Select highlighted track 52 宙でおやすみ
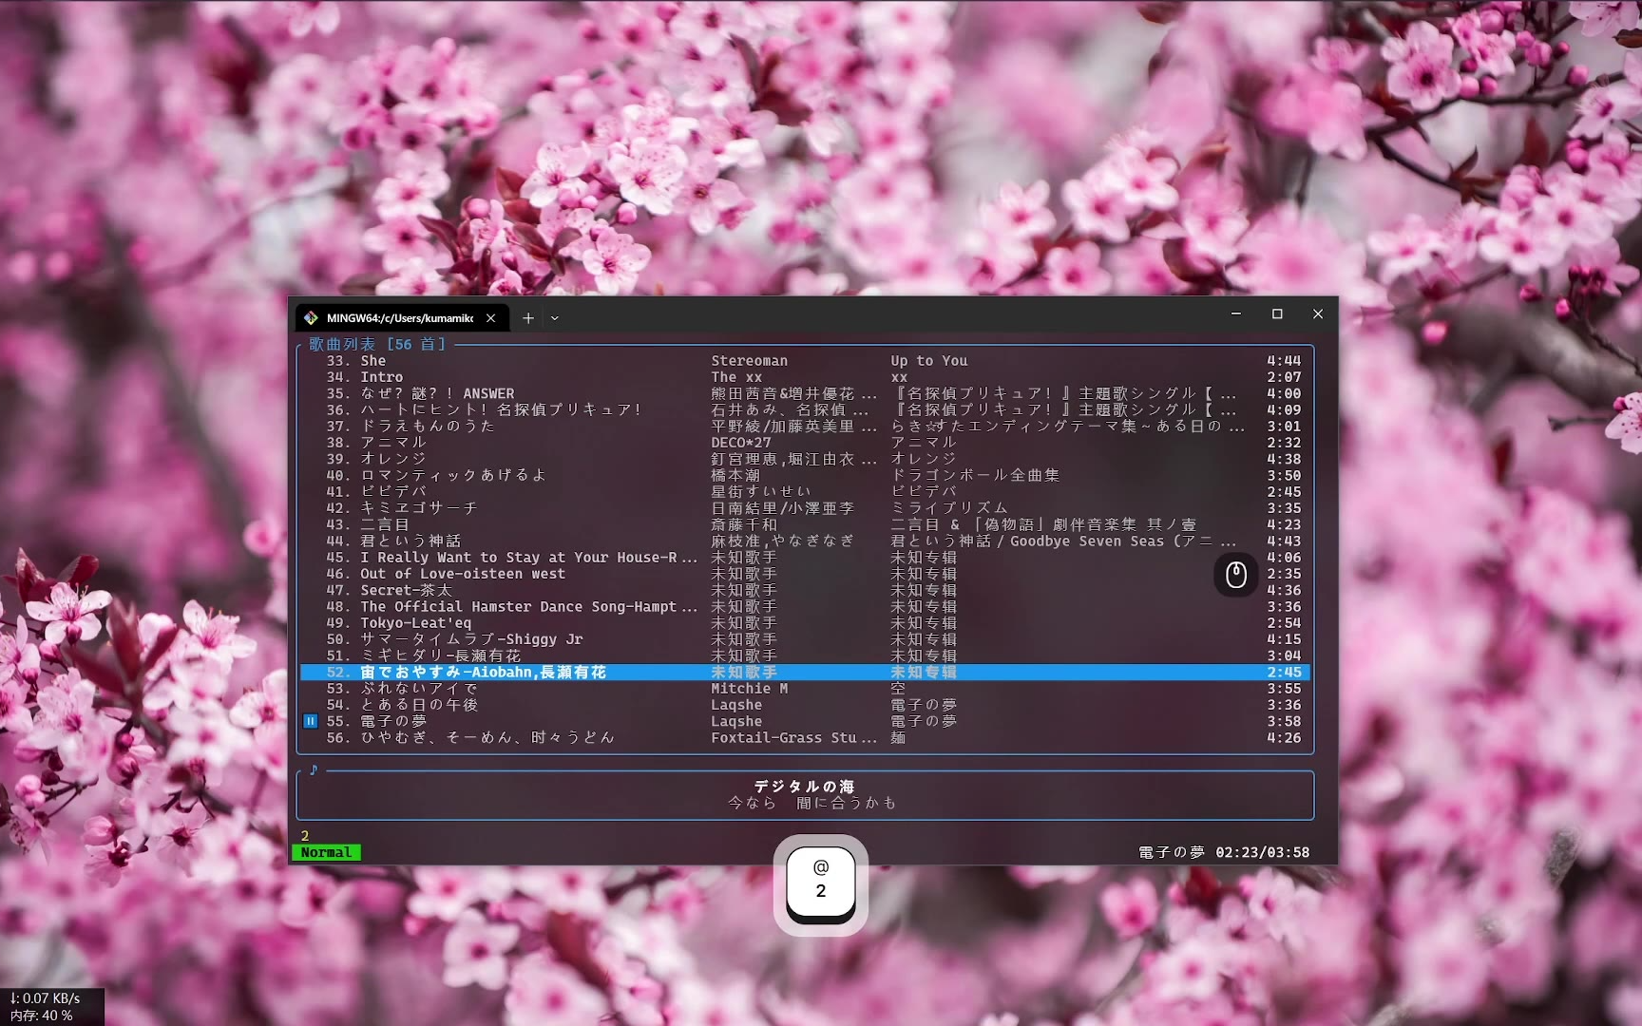The width and height of the screenshot is (1642, 1026). pos(483,673)
